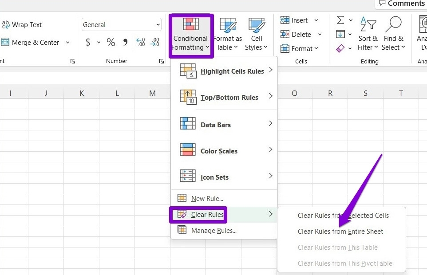The height and width of the screenshot is (275, 427).
Task: Click the Clear eraser icon
Action: click(340, 48)
